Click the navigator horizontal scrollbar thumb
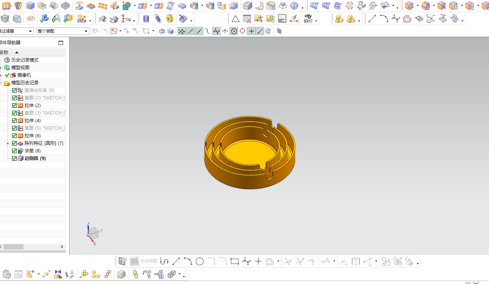Image resolution: width=489 pixels, height=284 pixels. (x=13, y=247)
